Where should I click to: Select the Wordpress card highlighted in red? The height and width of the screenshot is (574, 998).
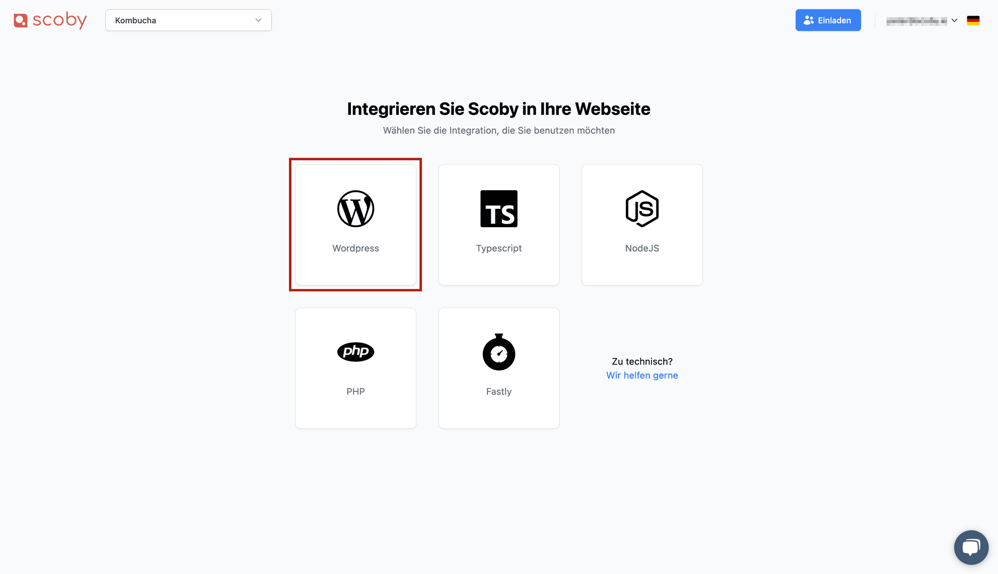point(356,225)
